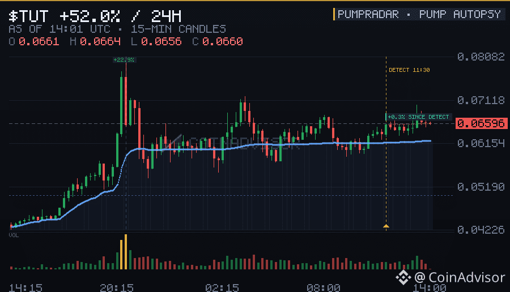Click the tallest yellow volume bar
This screenshot has height=292, width=510.
click(126, 252)
